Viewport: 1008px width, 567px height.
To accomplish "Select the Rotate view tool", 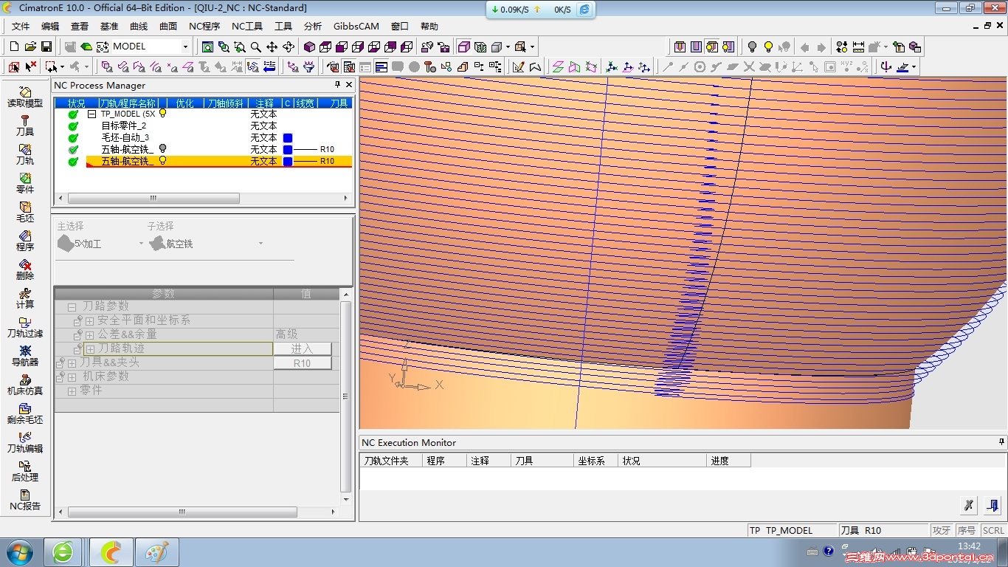I will tap(289, 47).
